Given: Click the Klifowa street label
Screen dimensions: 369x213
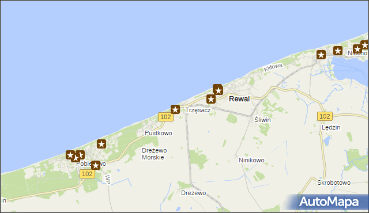Looking at the screenshot, I should [273, 67].
